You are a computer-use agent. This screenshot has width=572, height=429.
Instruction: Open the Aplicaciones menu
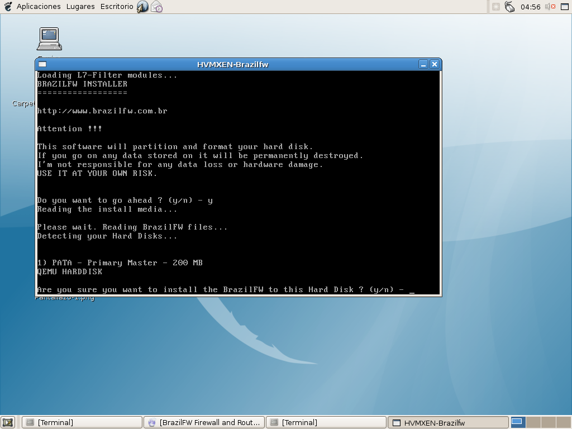[38, 7]
